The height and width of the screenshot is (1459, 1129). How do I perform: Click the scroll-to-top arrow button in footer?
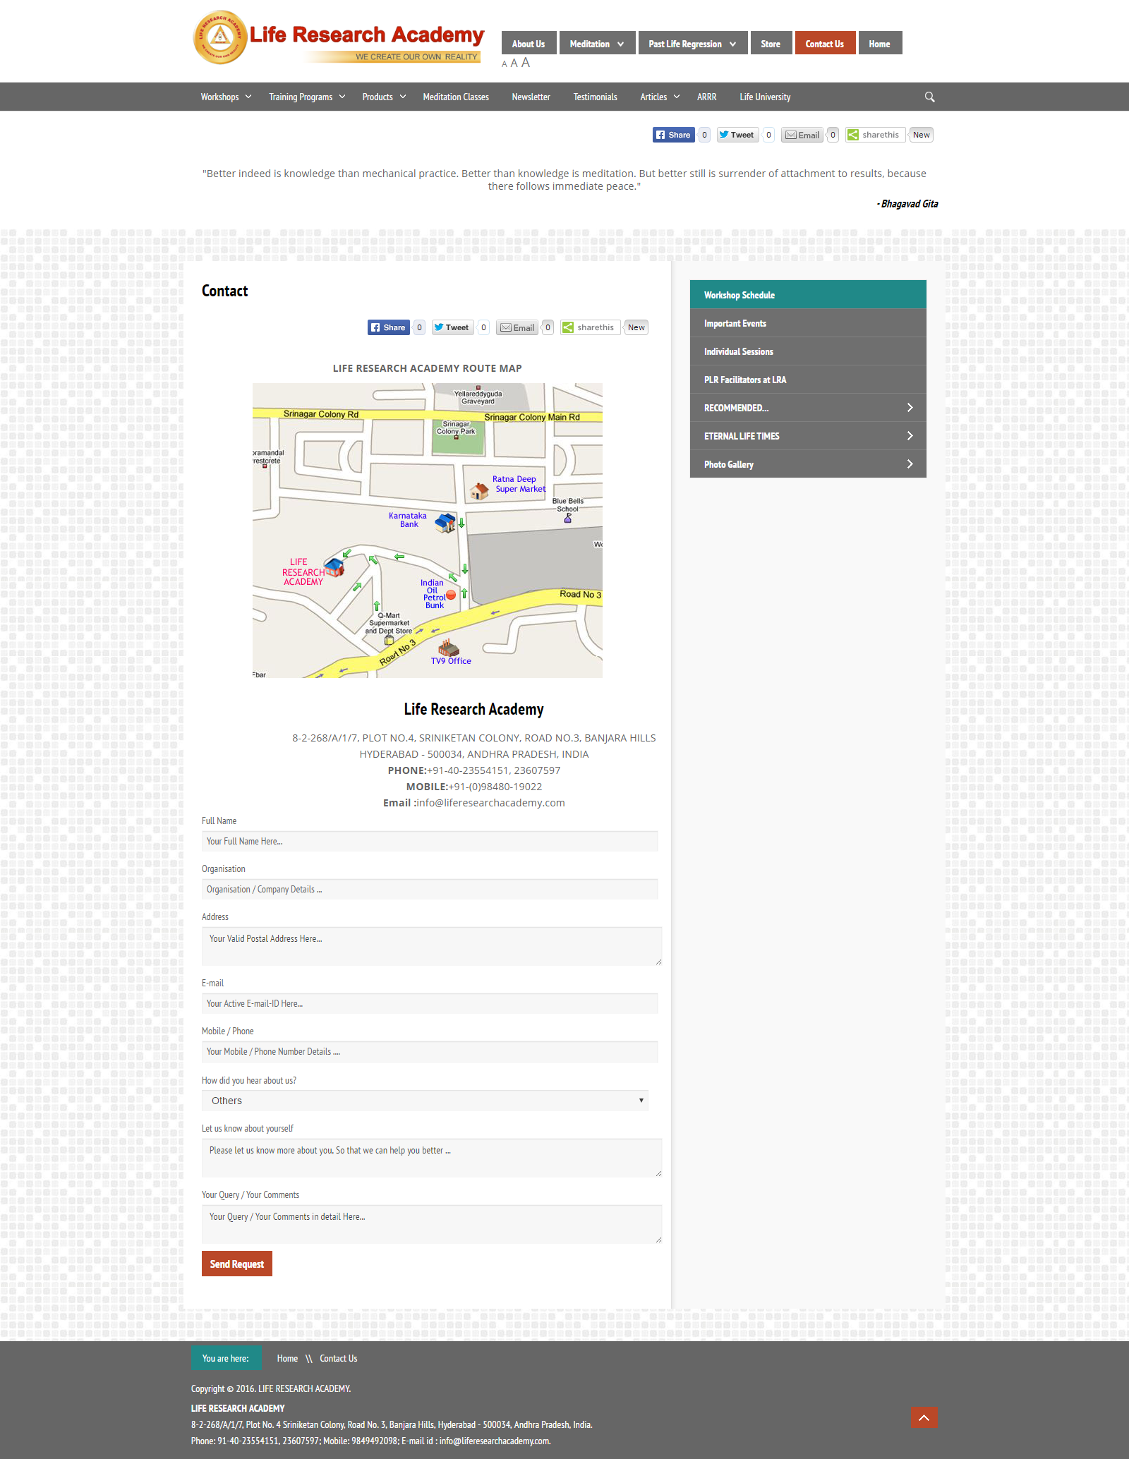click(924, 1417)
